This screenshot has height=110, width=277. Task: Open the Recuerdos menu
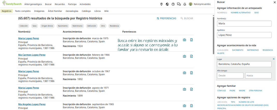(60, 4)
